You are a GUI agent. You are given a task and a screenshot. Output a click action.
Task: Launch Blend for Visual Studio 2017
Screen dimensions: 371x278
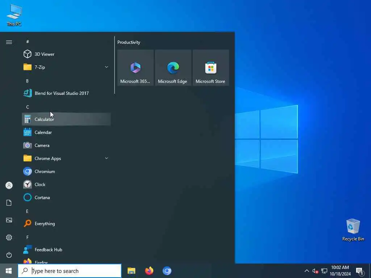coord(66,93)
